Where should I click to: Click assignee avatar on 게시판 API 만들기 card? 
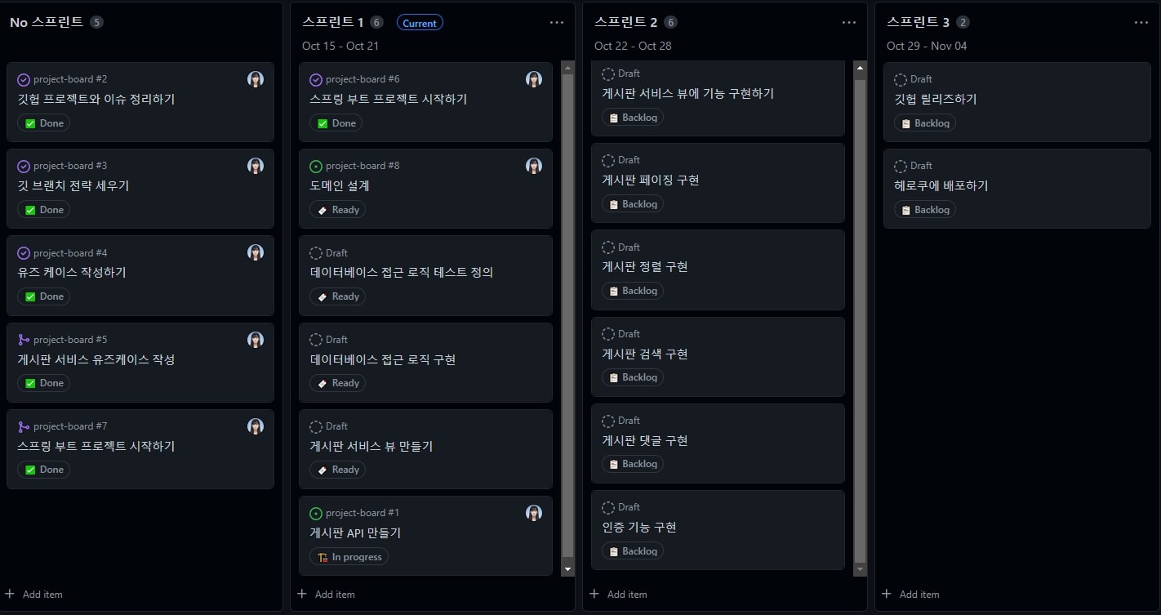point(534,513)
